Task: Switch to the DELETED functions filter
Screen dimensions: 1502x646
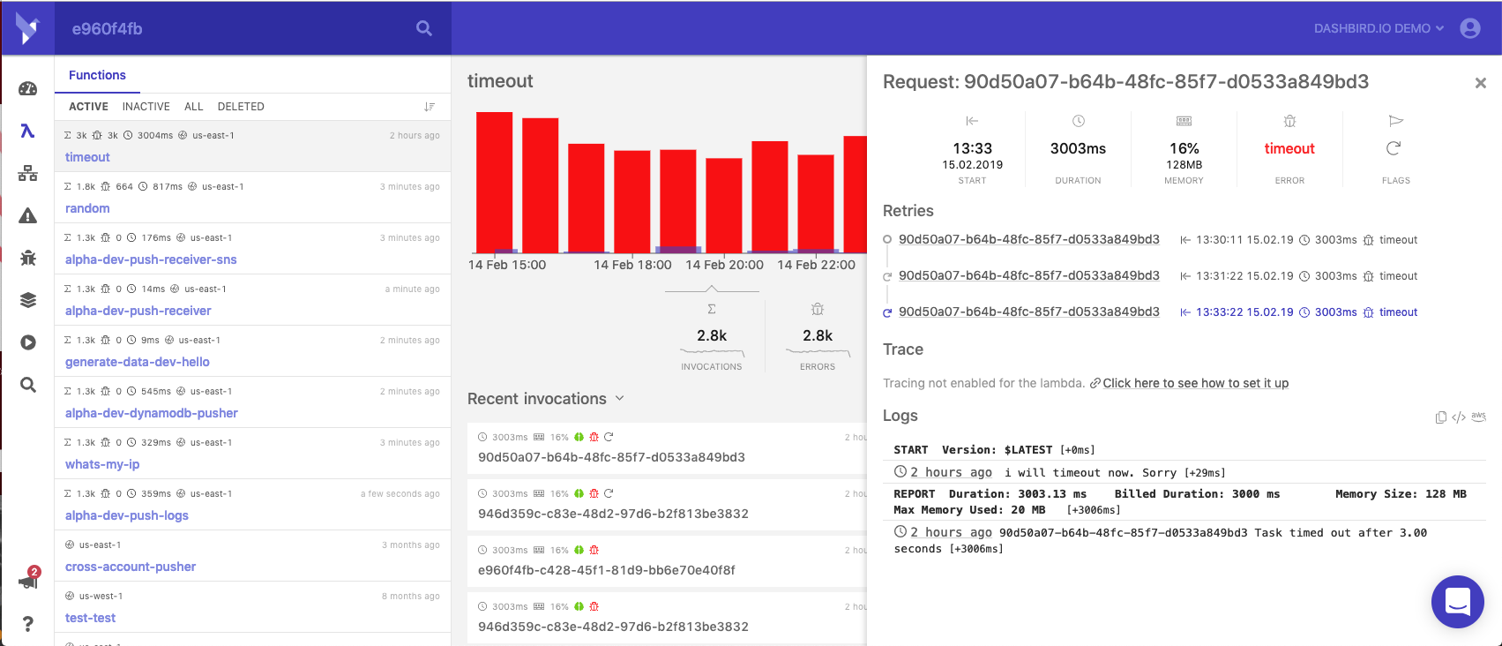Action: click(241, 107)
